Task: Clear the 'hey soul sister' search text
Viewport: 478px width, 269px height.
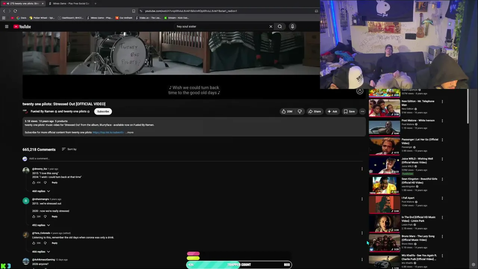Action: coord(271,27)
